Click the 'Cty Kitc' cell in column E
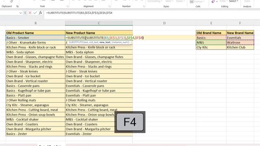Viewport: 260px width, 146px height. [211, 47]
